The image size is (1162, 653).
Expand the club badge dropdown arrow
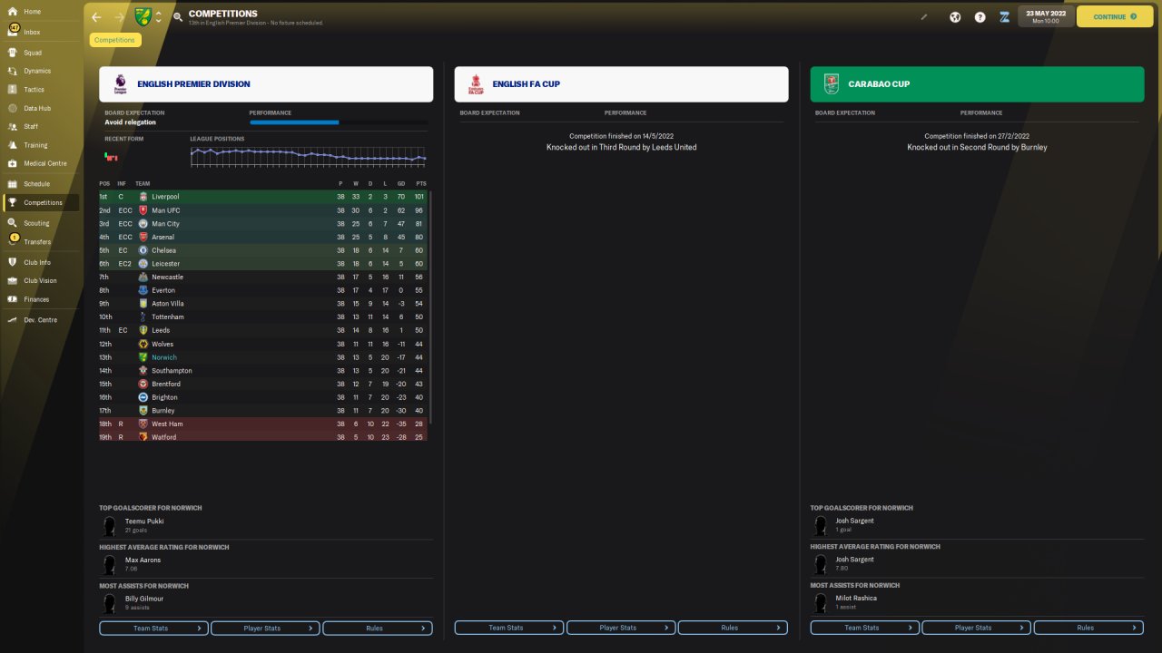pyautogui.click(x=158, y=17)
